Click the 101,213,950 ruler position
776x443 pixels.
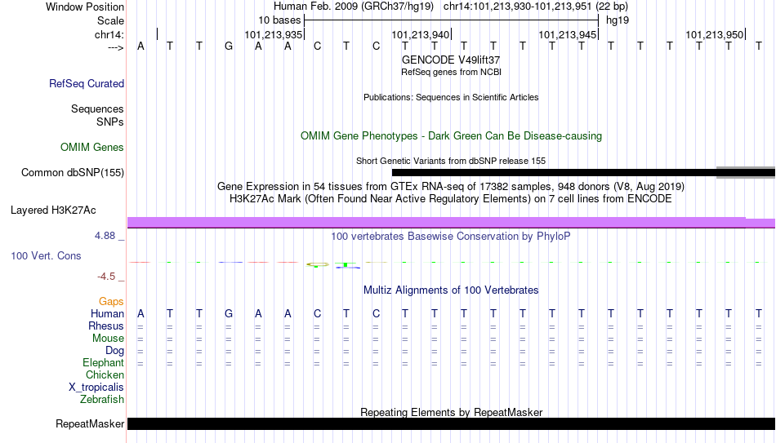click(x=714, y=34)
